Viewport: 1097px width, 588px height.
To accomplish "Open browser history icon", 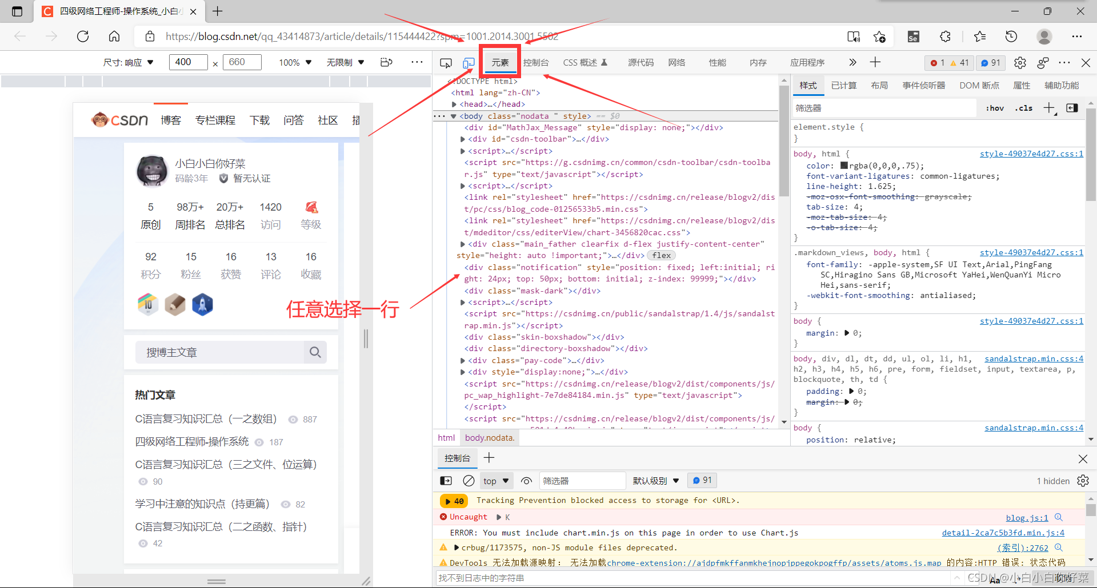I will (x=1011, y=37).
